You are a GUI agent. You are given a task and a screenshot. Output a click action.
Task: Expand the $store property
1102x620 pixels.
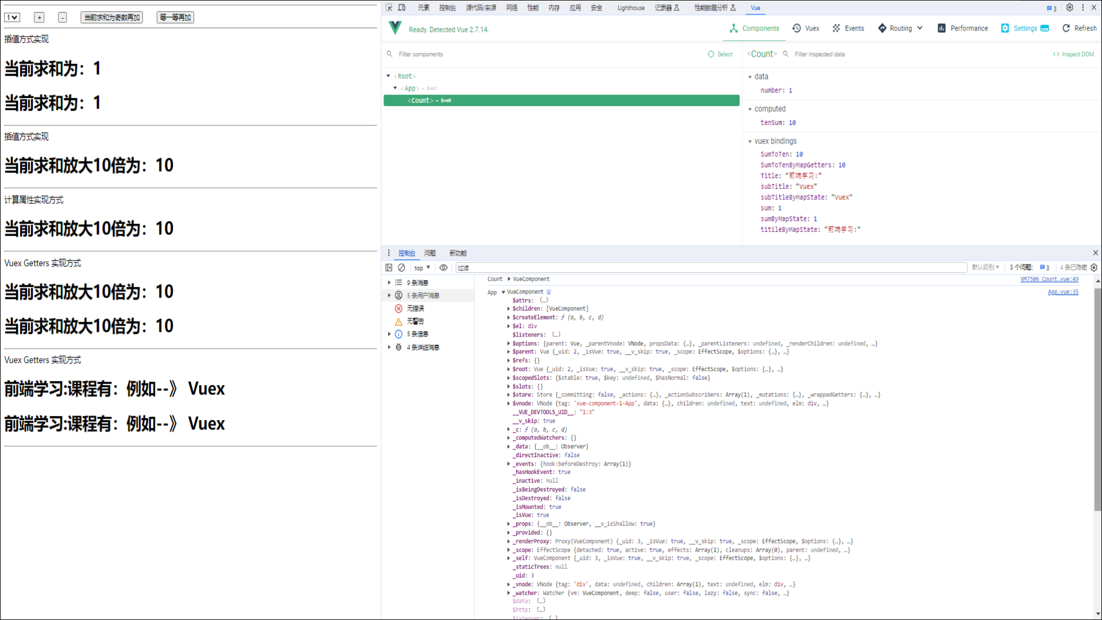click(x=509, y=395)
